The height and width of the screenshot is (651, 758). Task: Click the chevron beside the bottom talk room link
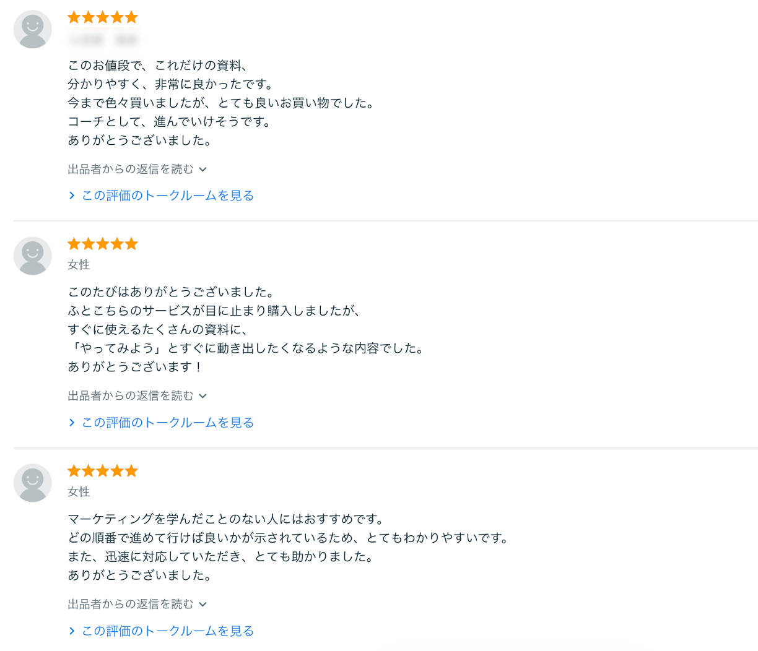pyautogui.click(x=72, y=631)
